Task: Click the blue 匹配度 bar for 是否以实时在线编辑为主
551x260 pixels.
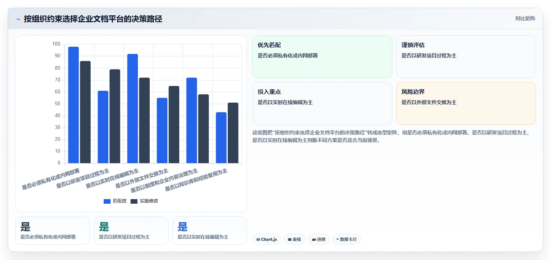Action: click(x=132, y=109)
